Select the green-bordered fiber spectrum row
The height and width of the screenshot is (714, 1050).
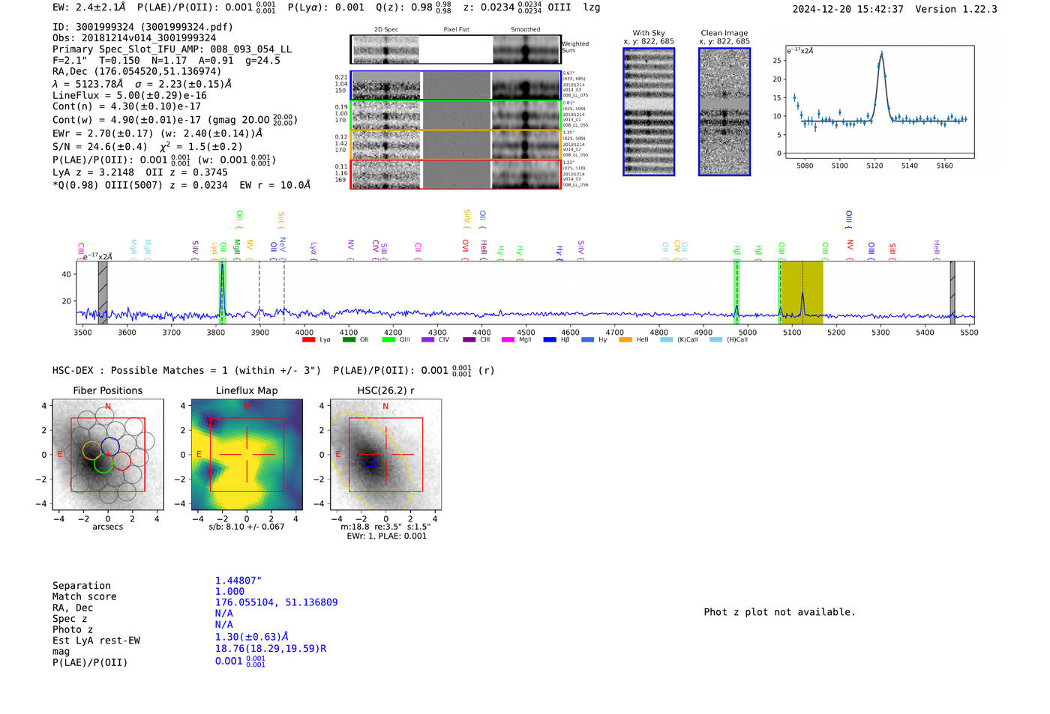click(x=456, y=115)
